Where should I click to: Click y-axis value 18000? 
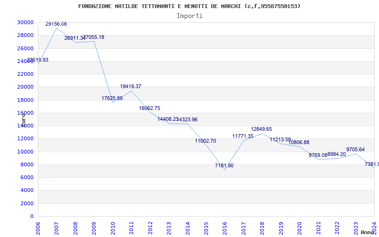click(26, 100)
